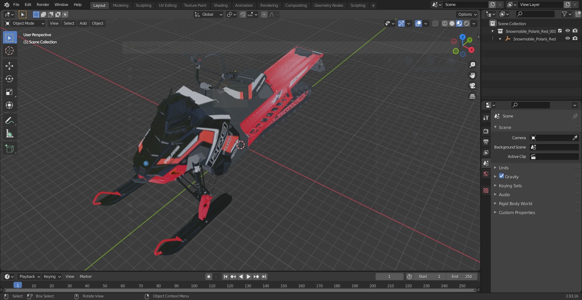Screen dimensions: 582x300
Task: Expand Snowmobile_Polaris_Red tree item
Action: click(x=500, y=39)
